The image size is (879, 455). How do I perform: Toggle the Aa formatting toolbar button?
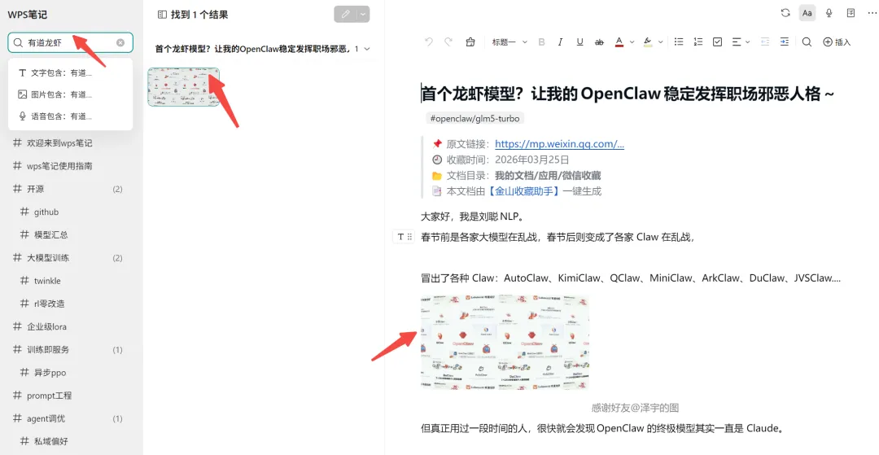pos(807,13)
